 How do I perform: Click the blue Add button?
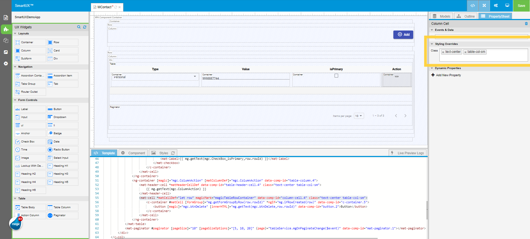pos(403,35)
